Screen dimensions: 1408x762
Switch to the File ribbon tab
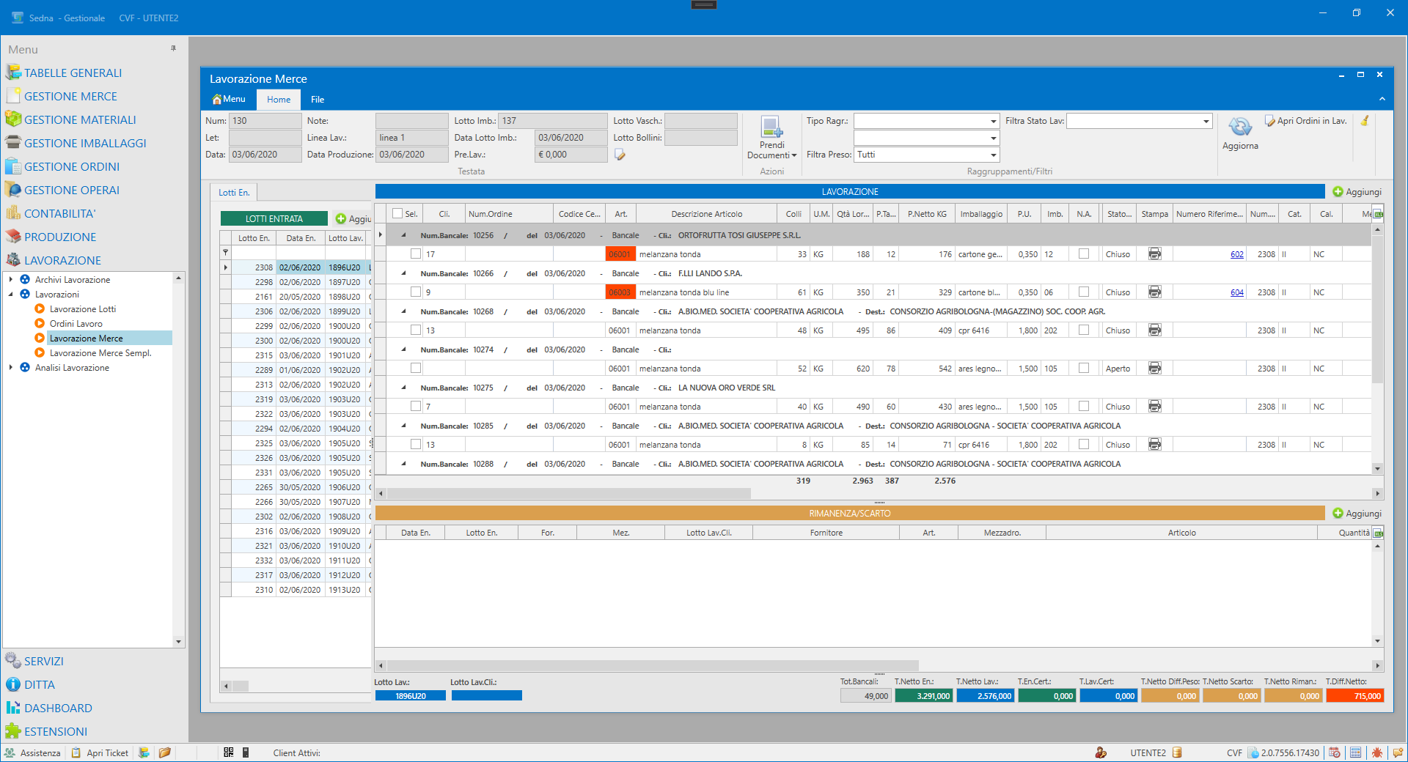click(x=317, y=99)
